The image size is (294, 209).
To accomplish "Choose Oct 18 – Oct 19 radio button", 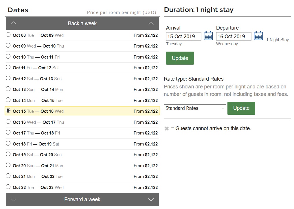I will 8,143.
